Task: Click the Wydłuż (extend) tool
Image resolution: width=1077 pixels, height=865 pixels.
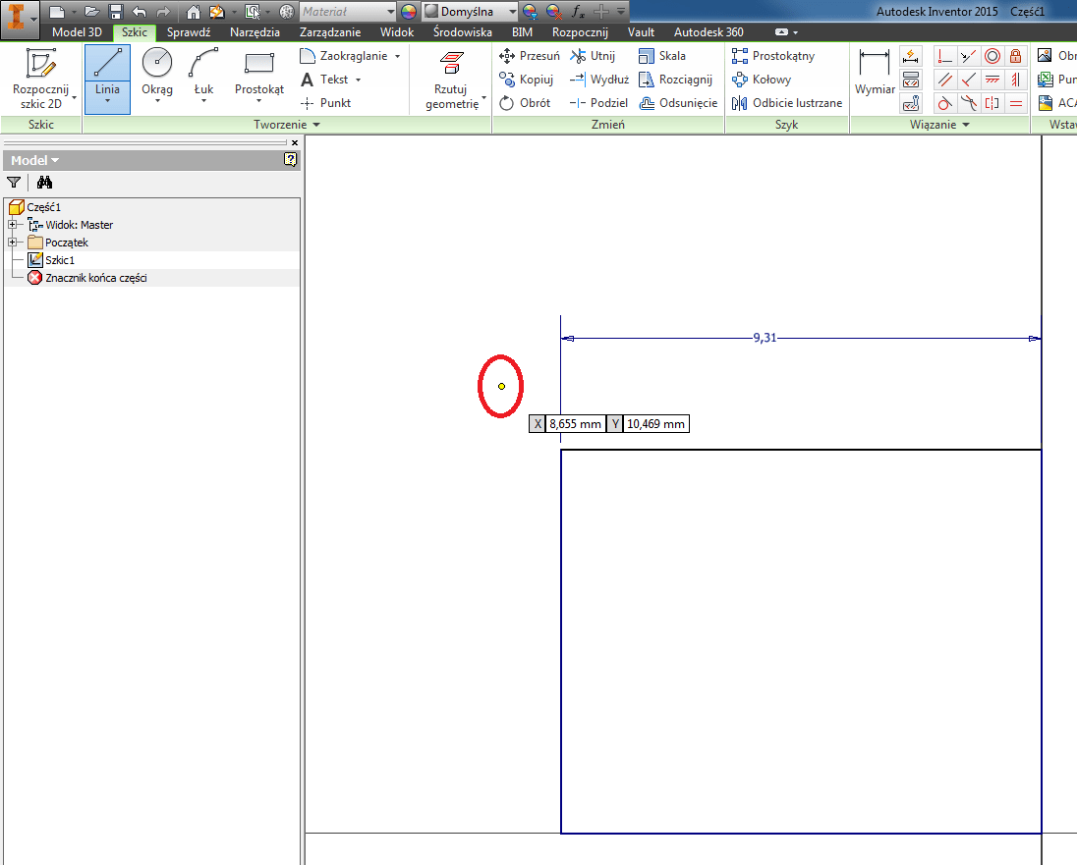Action: 599,79
